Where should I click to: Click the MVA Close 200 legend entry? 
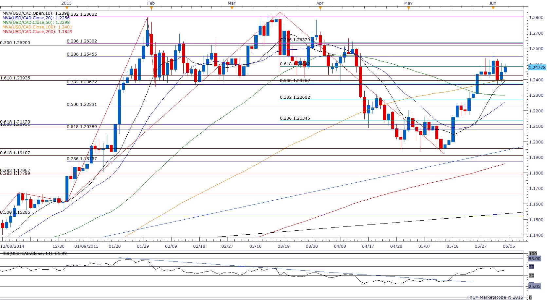coord(37,32)
